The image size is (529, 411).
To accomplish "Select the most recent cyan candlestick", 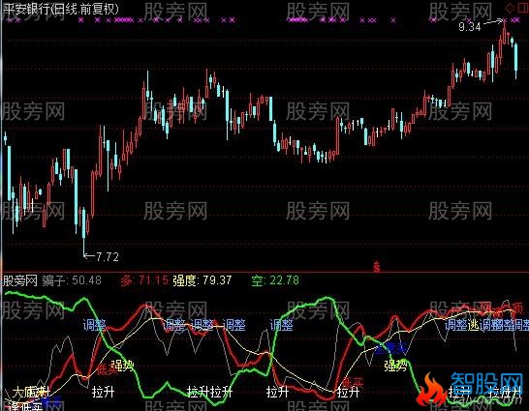I will point(515,60).
